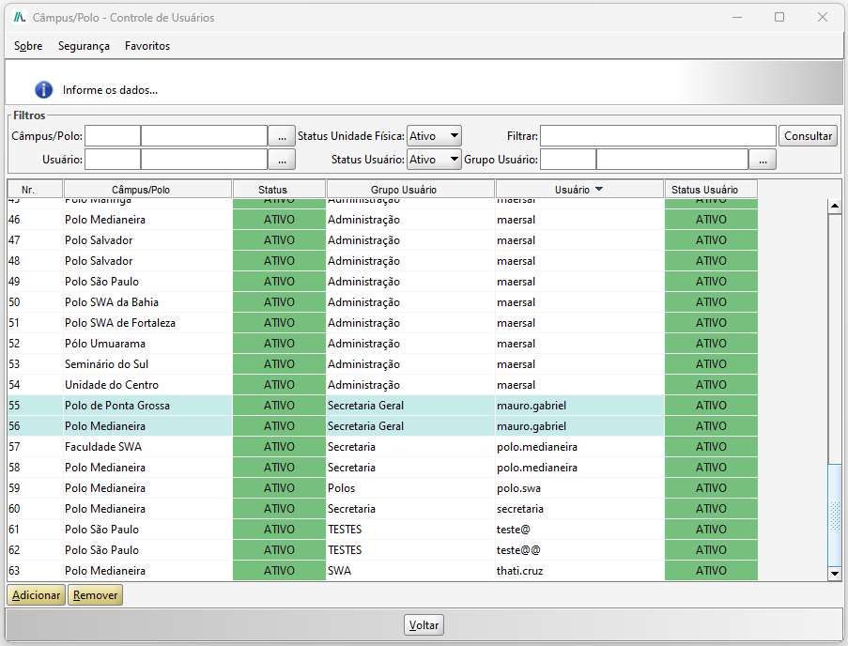The image size is (848, 646).
Task: Click the blue information icon
Action: (44, 90)
